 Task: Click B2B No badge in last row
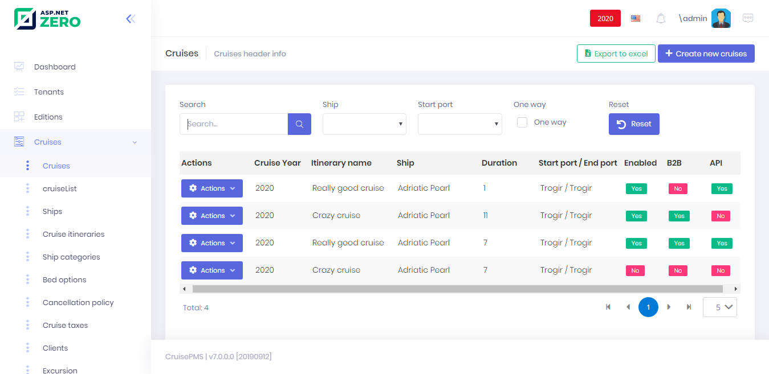678,270
